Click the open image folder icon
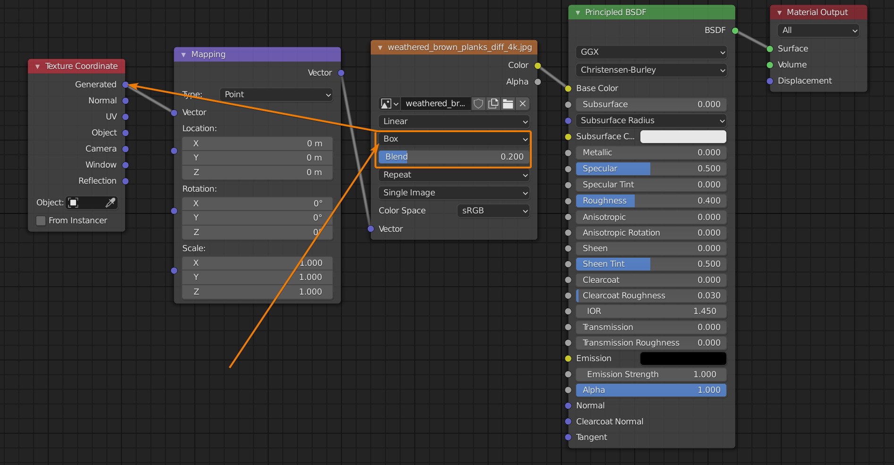This screenshot has height=465, width=894. pos(508,104)
